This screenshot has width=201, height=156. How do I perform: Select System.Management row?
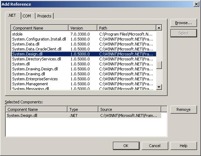pos(84,84)
